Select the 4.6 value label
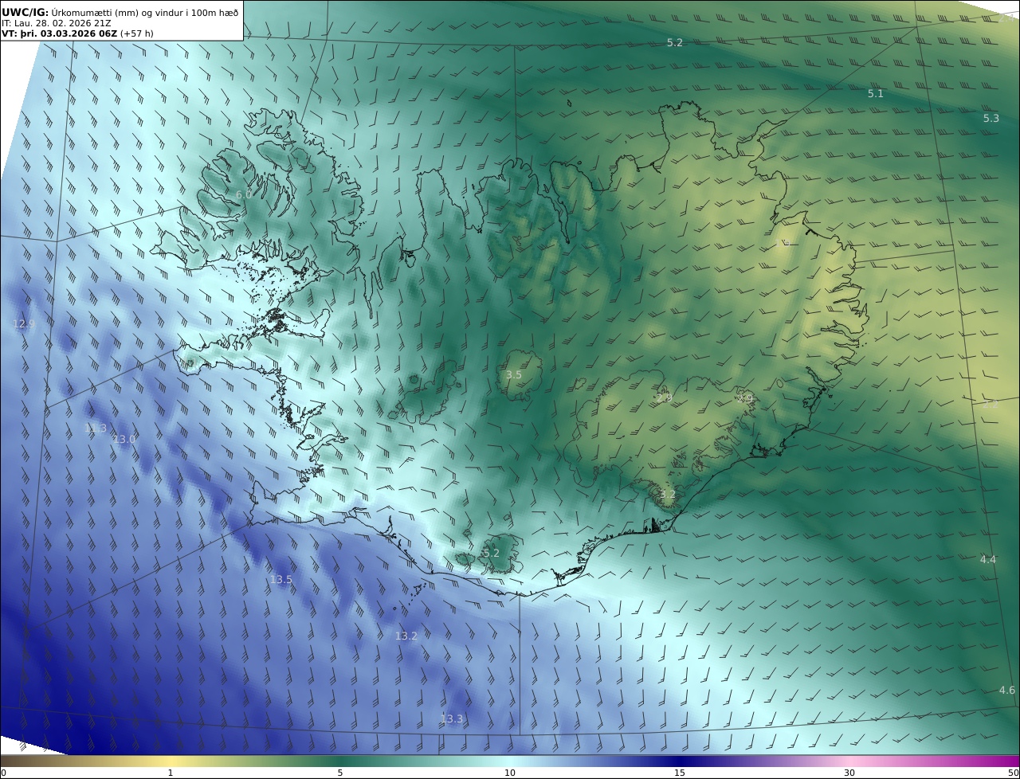This screenshot has height=779, width=1020. pyautogui.click(x=1007, y=690)
